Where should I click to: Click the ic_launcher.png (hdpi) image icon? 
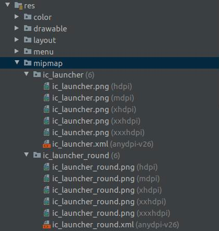tap(47, 86)
